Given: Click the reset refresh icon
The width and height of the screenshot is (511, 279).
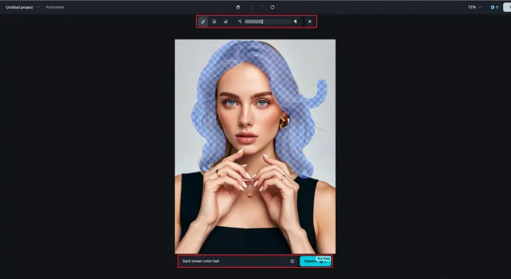Looking at the screenshot, I should click(x=272, y=7).
